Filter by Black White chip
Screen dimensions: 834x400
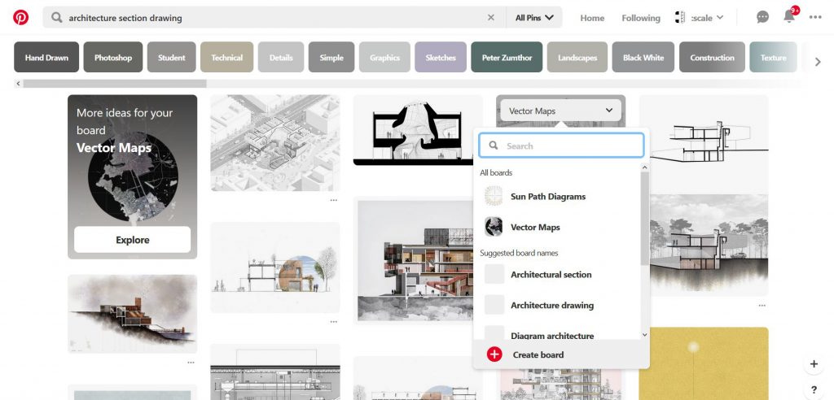pos(643,58)
